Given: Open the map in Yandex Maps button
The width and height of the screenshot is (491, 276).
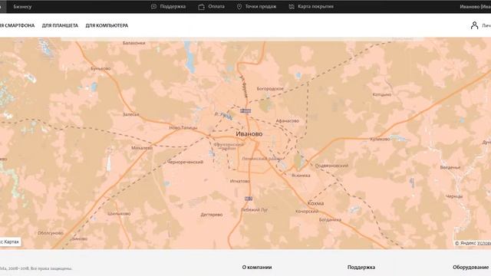Looking at the screenshot, I should click(x=10, y=242).
